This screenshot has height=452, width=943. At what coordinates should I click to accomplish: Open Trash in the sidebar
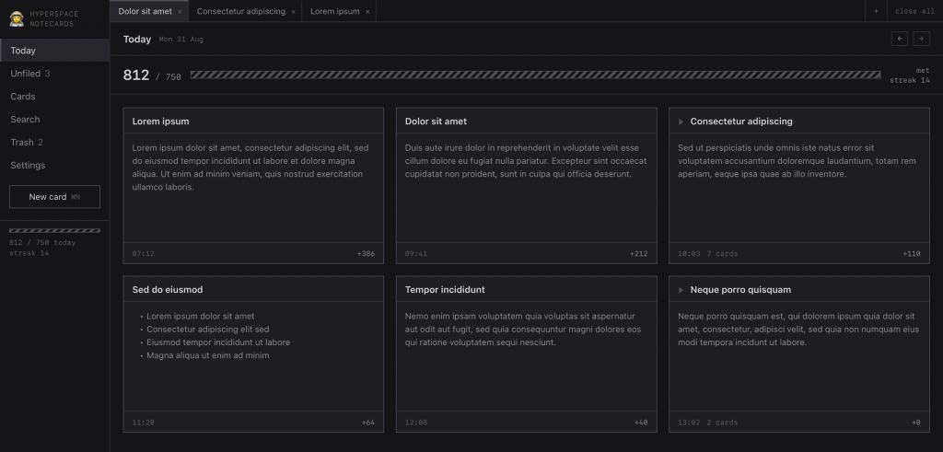click(x=54, y=142)
